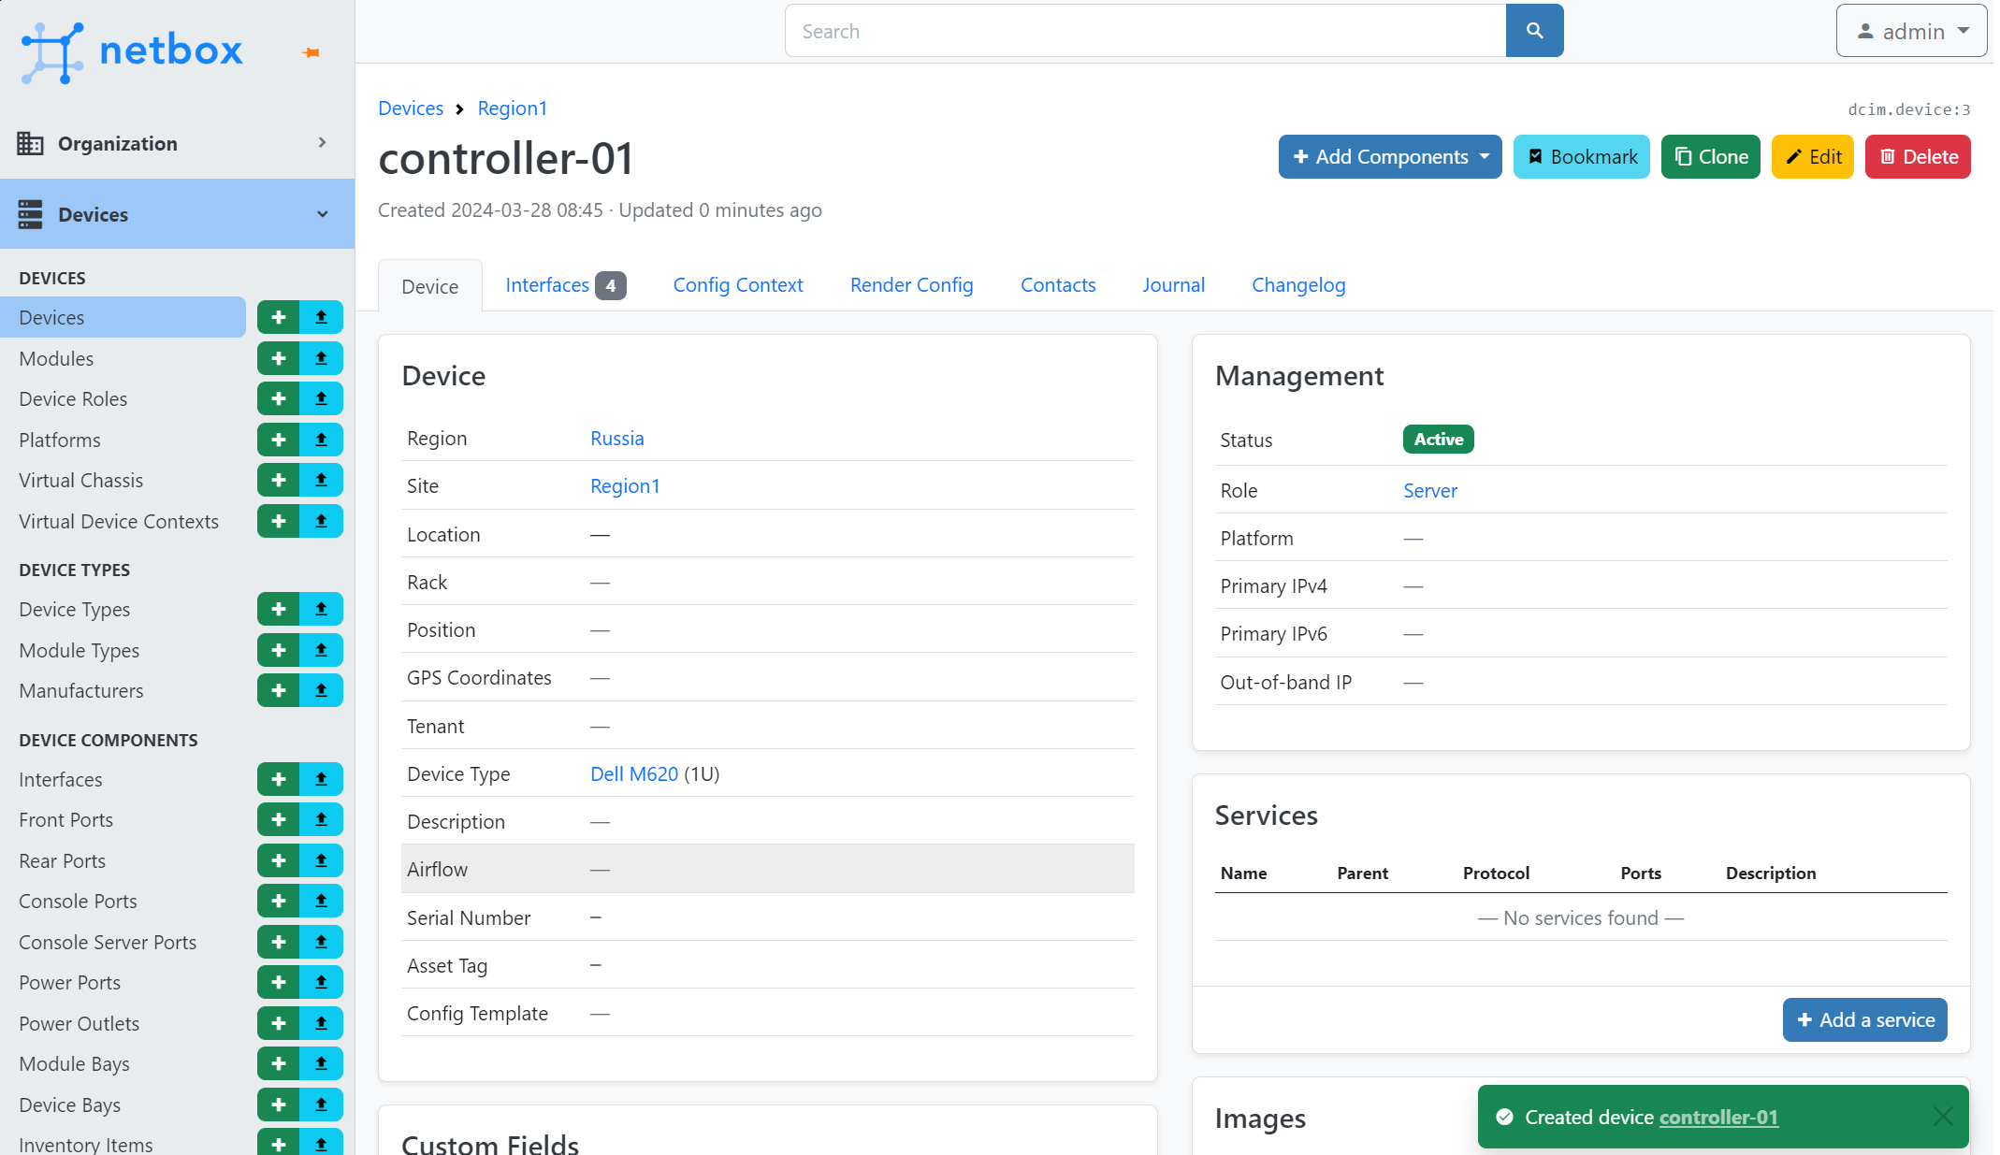
Task: Add a new Platform with plus icon
Action: click(x=279, y=440)
